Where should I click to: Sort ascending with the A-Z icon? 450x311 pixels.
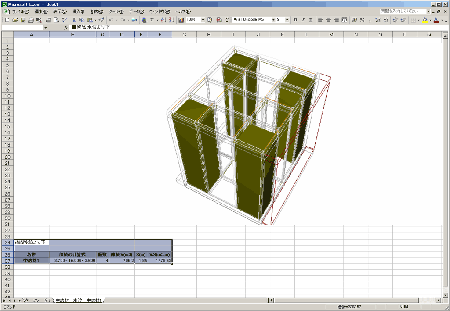[163, 20]
